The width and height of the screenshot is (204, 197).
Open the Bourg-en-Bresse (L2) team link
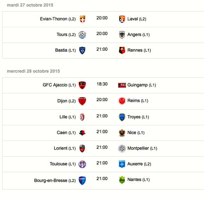(55, 180)
